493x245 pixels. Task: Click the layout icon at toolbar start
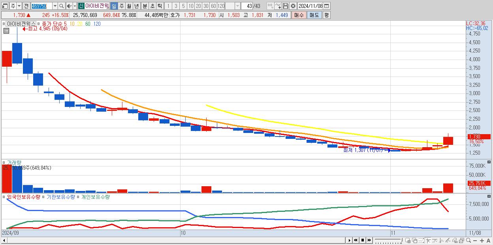point(5,6)
